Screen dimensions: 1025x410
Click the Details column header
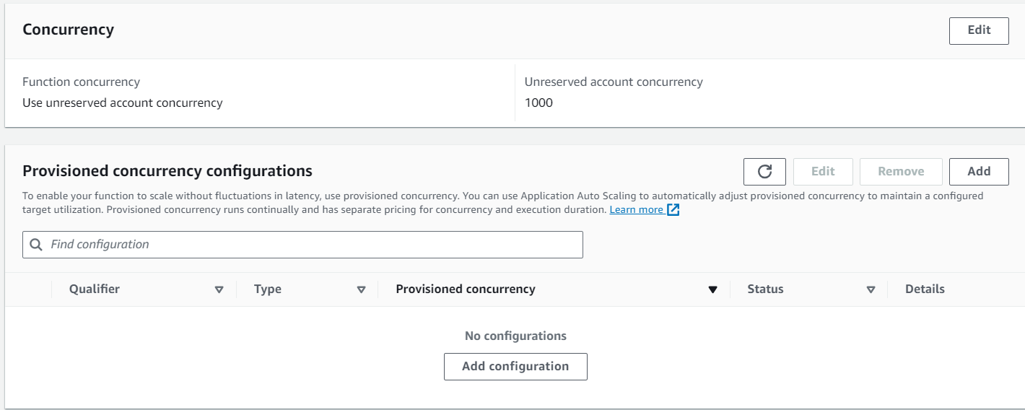click(x=925, y=289)
